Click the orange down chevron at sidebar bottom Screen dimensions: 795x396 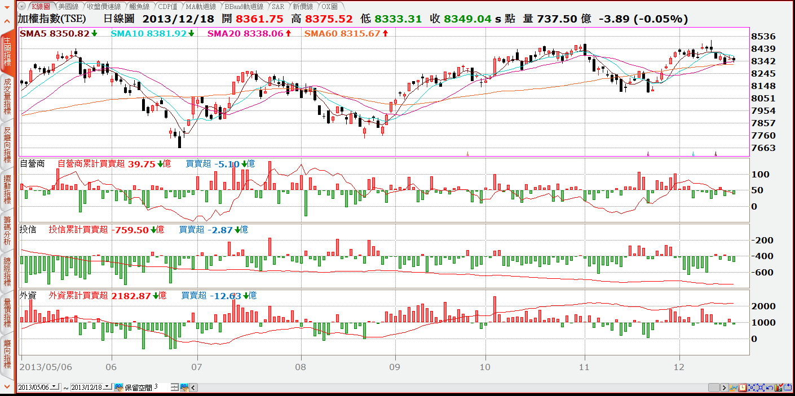coord(7,386)
